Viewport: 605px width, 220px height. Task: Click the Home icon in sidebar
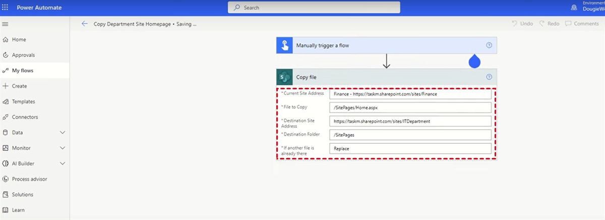pyautogui.click(x=6, y=39)
